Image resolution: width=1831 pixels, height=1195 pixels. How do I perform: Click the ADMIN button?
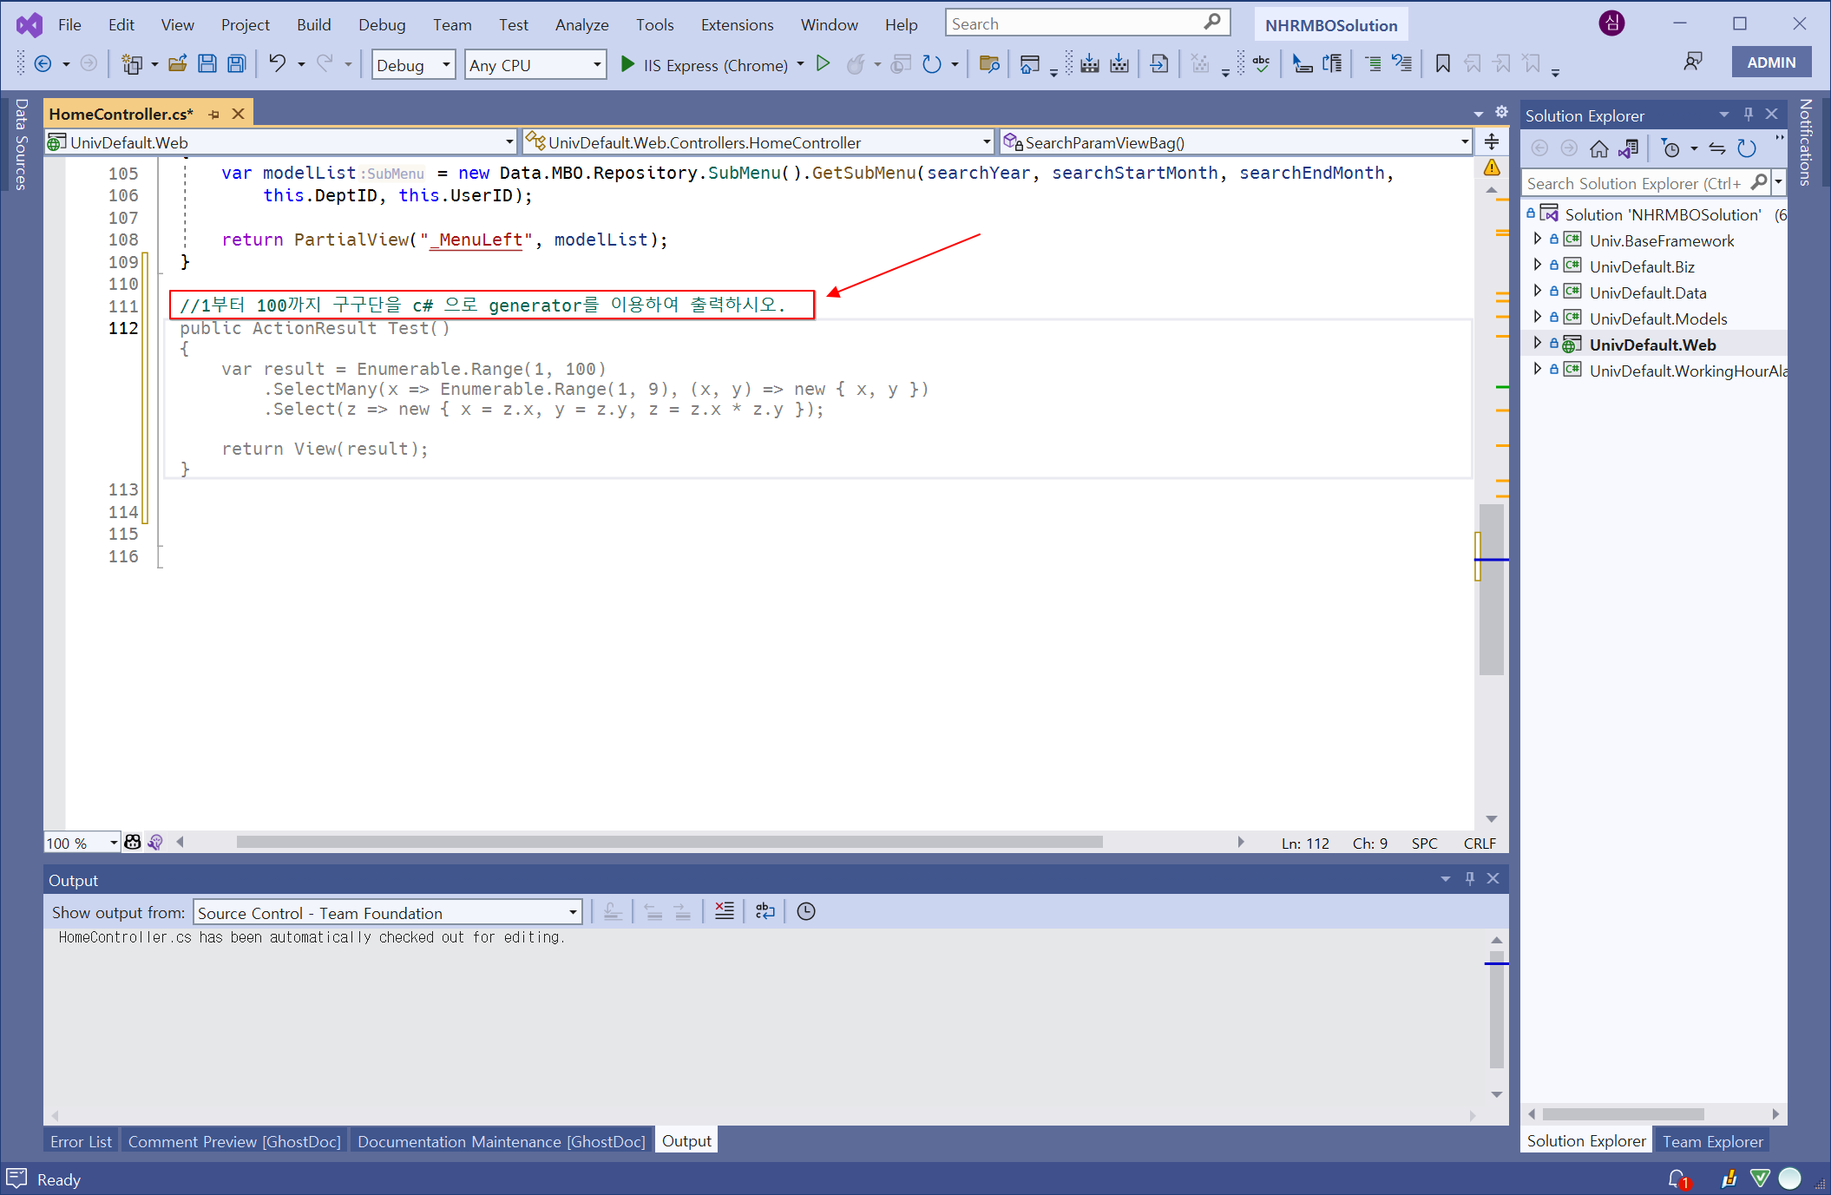point(1770,62)
